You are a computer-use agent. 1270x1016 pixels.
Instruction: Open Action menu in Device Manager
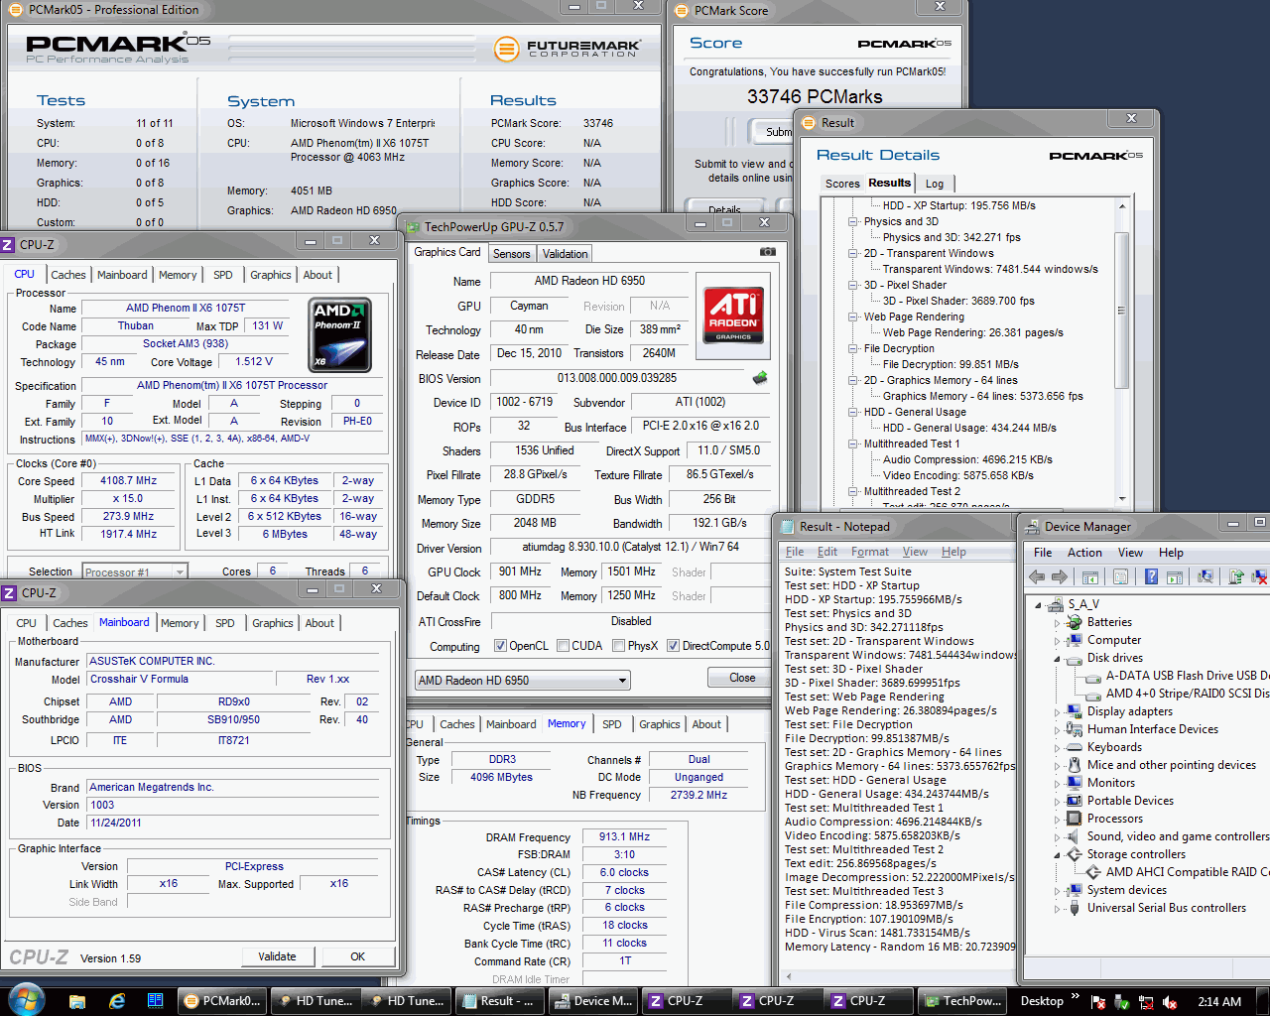click(1084, 553)
